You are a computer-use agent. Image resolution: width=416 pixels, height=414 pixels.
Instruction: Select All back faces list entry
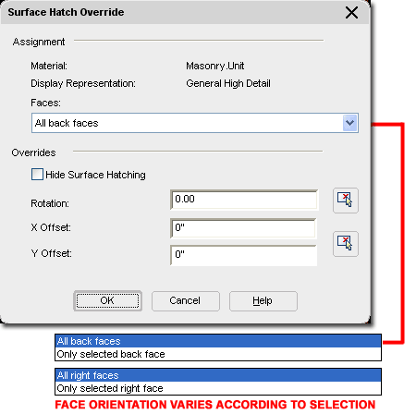click(218, 341)
